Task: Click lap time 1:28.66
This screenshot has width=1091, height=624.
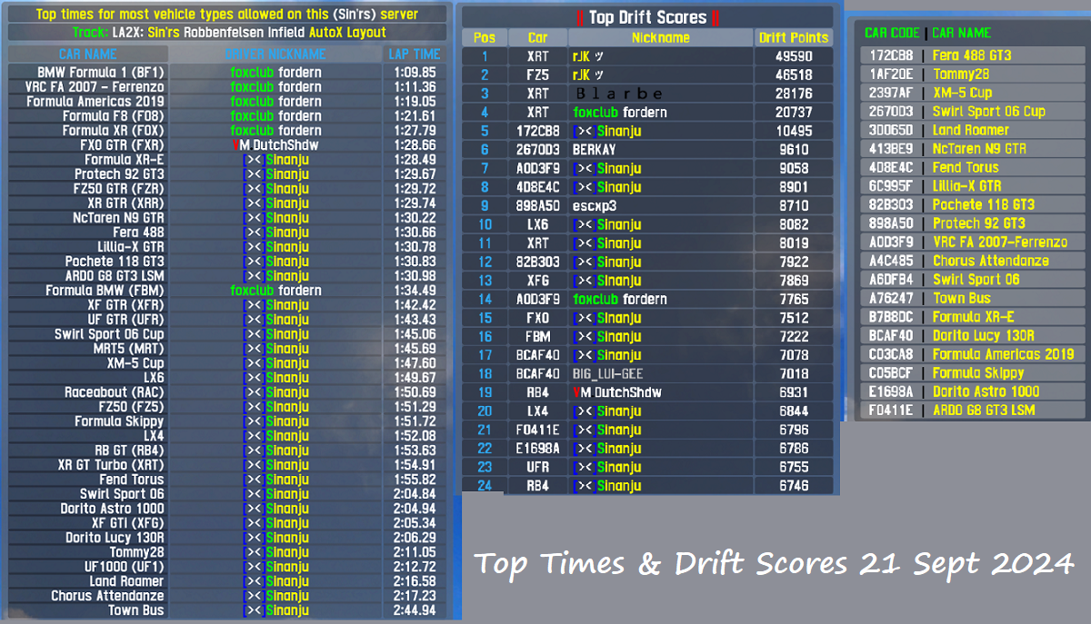Action: [x=415, y=145]
